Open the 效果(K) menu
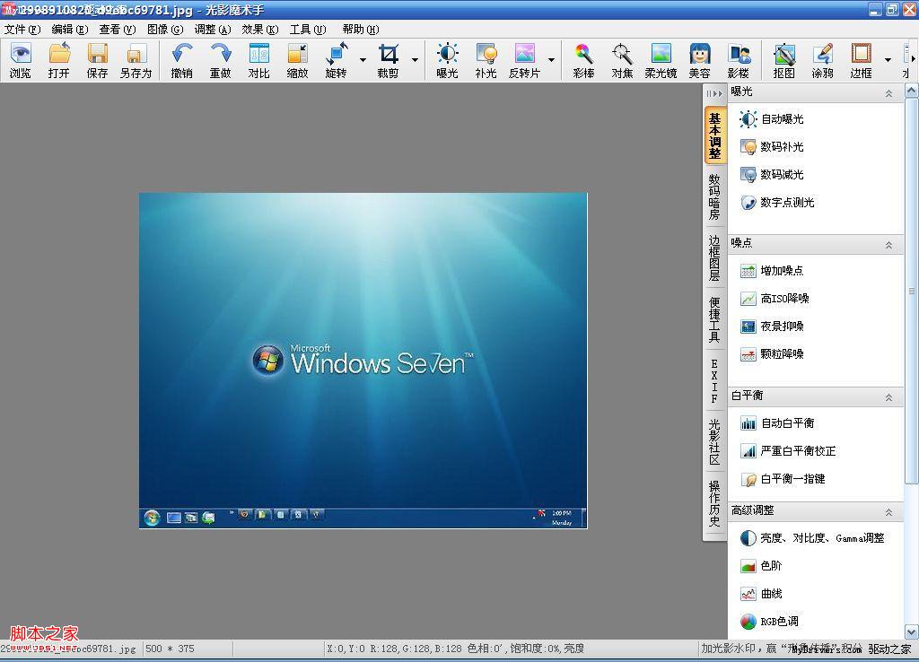 [x=260, y=30]
